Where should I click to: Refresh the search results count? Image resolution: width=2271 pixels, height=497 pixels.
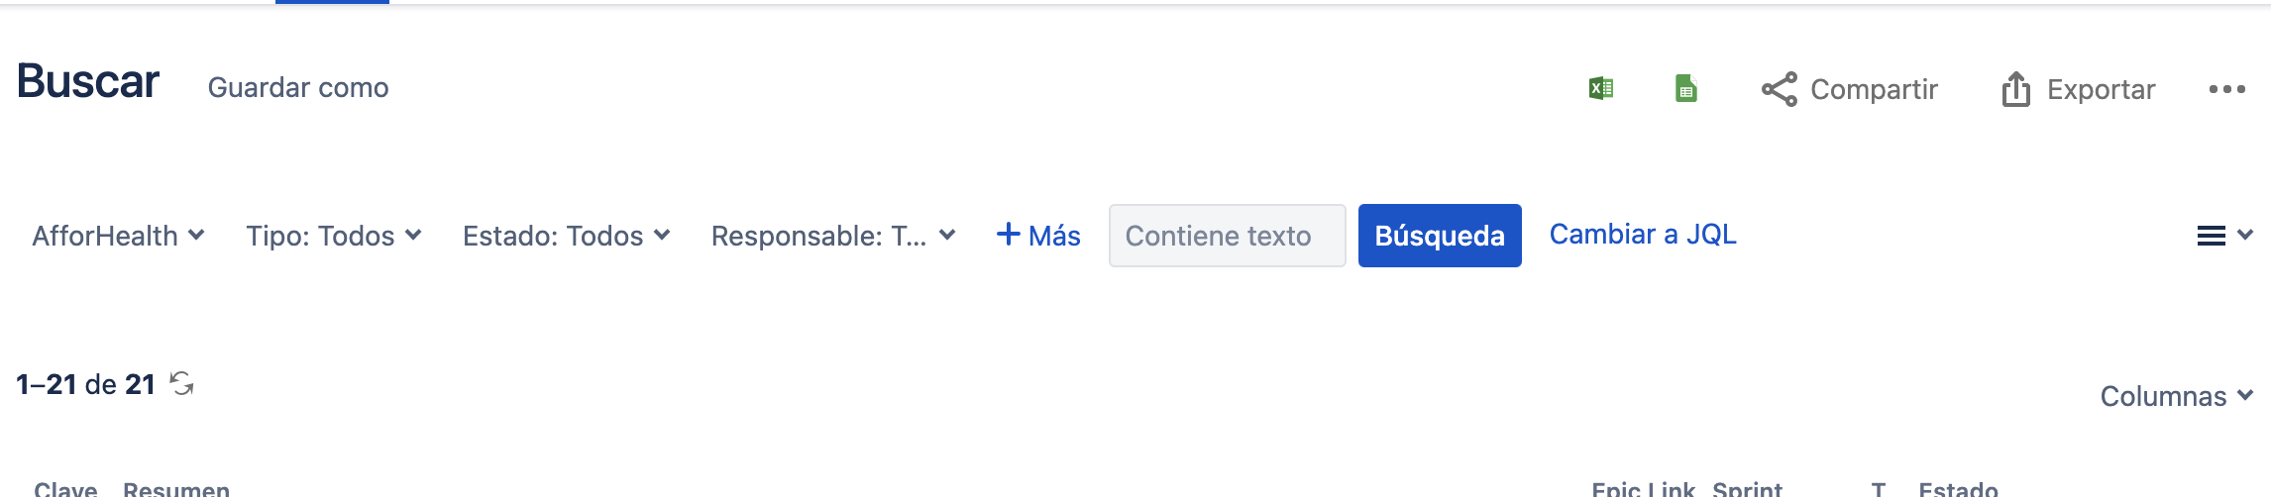click(181, 383)
